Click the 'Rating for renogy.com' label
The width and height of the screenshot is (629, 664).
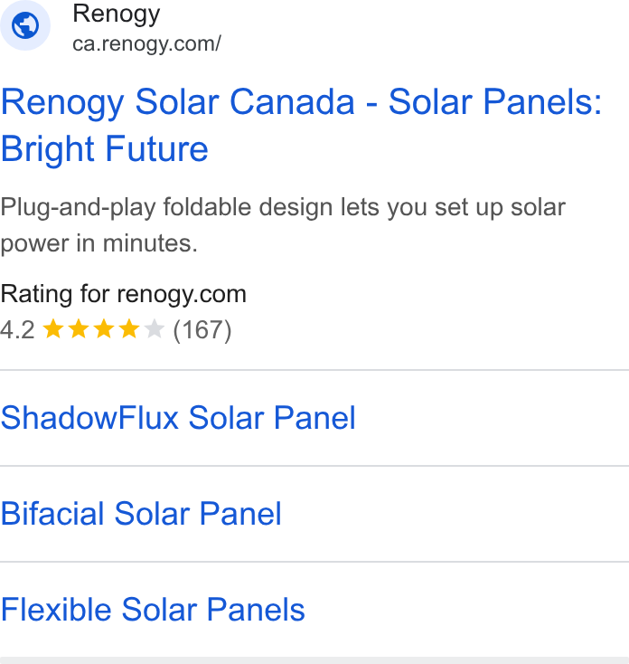123,294
